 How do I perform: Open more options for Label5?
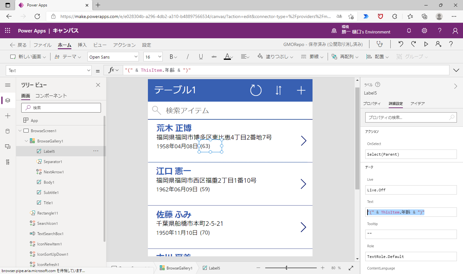[x=96, y=151]
